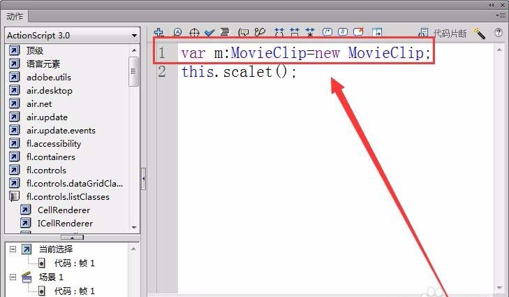The width and height of the screenshot is (509, 297).
Task: Select the CellRenderer class
Action: (64, 210)
